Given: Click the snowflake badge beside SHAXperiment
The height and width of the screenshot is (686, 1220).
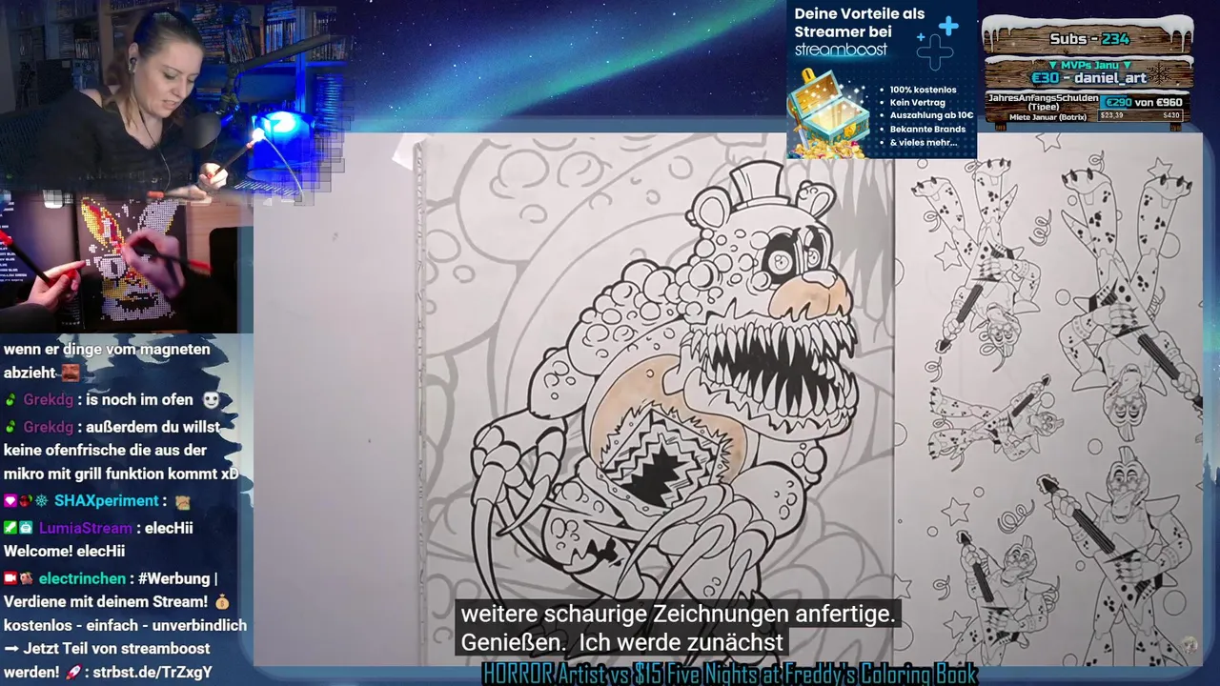Looking at the screenshot, I should coord(41,501).
